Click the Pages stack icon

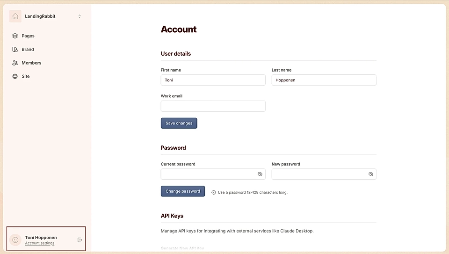point(15,36)
